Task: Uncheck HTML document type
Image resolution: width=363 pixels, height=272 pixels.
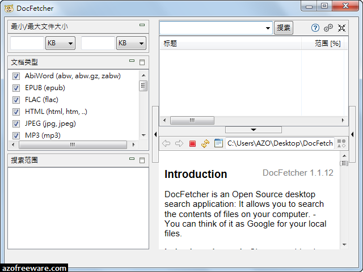Action: (16, 112)
